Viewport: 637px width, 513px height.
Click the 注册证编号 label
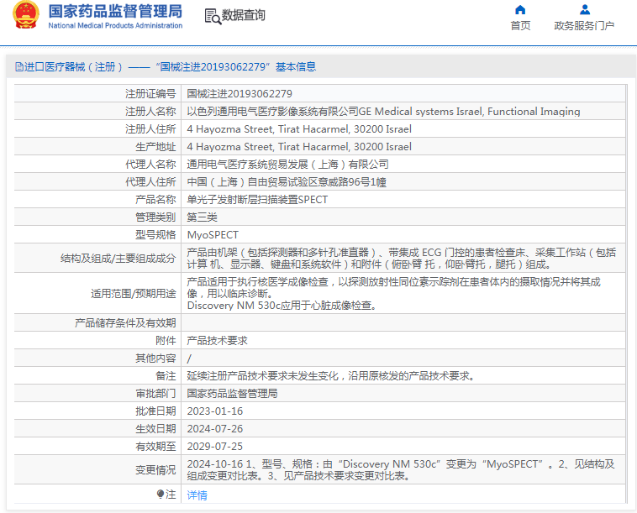[150, 94]
